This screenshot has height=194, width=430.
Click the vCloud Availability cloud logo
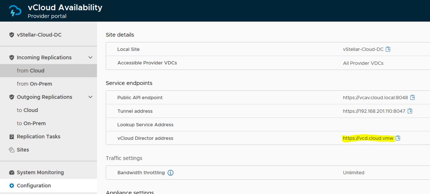click(x=15, y=11)
